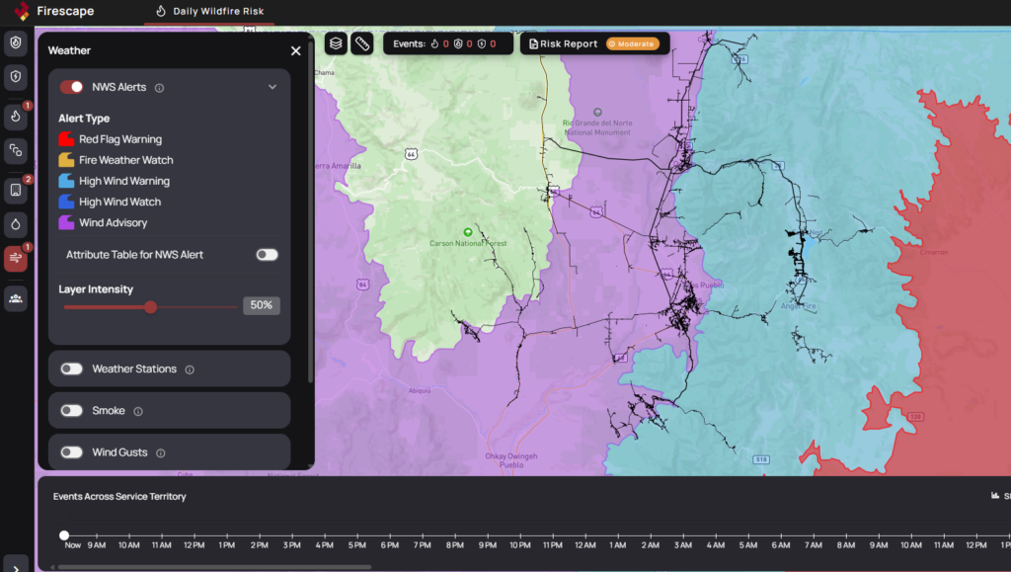Click the flame icon in left sidebar

coord(16,116)
